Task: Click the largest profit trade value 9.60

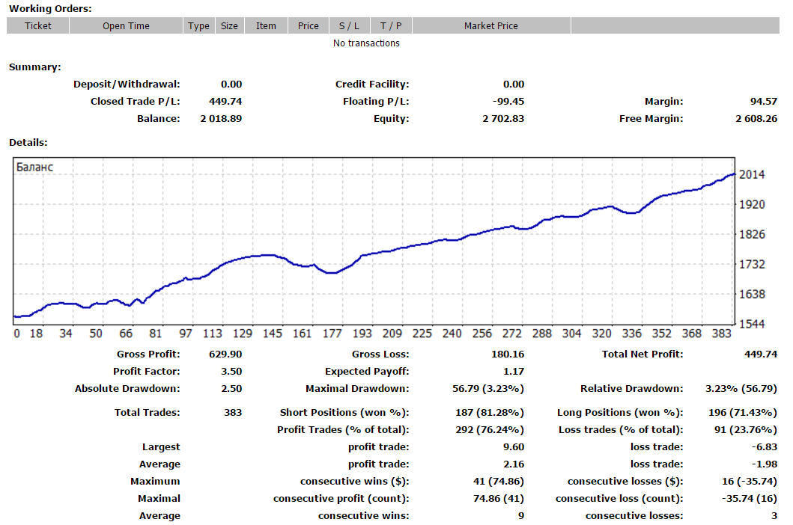Action: 514,446
